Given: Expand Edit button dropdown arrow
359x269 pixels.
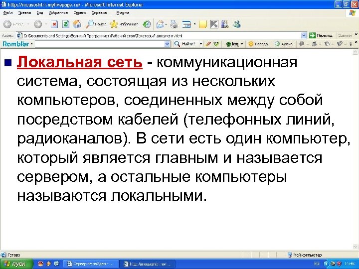Looking at the screenshot, I should (194, 24).
